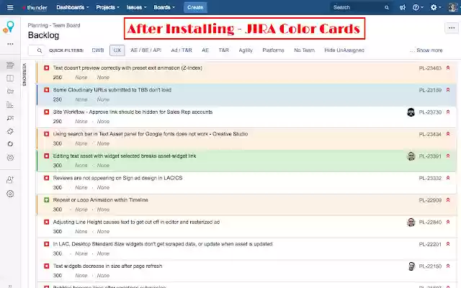The image size is (461, 288).
Task: Open the Components puzzle sidebar icon
Action: (10, 131)
